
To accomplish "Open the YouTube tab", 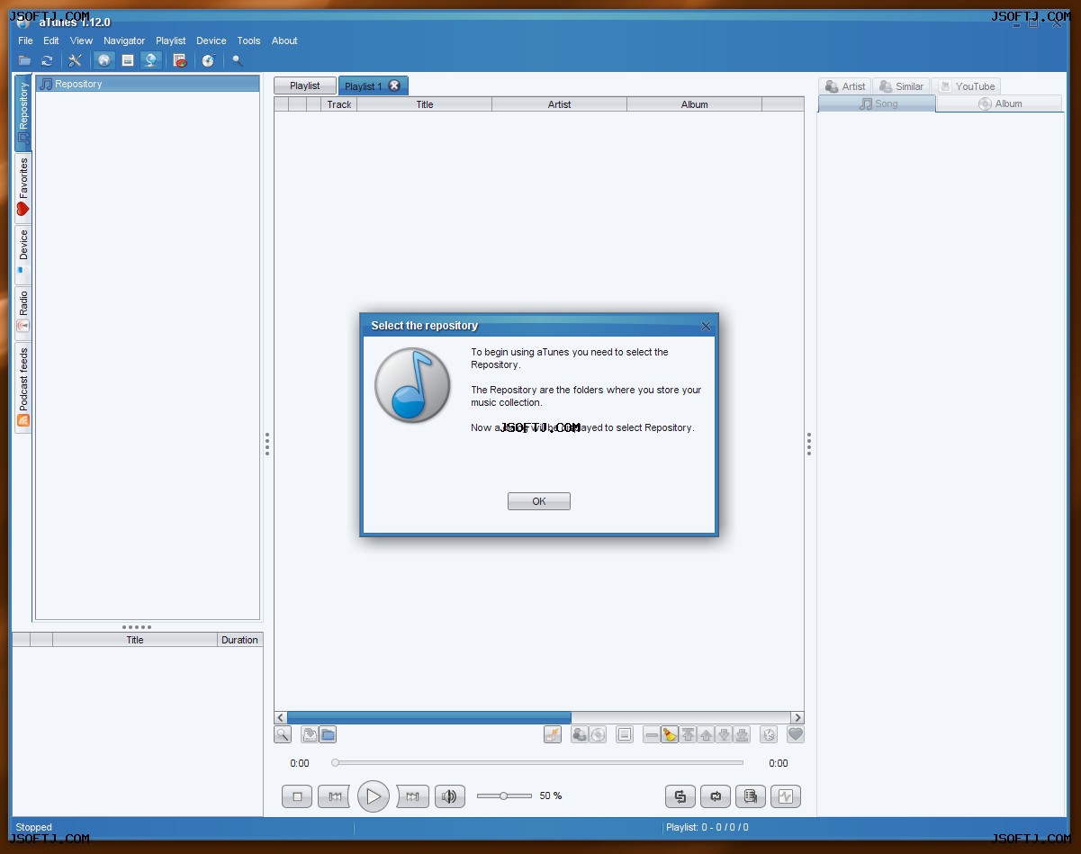I will 967,86.
